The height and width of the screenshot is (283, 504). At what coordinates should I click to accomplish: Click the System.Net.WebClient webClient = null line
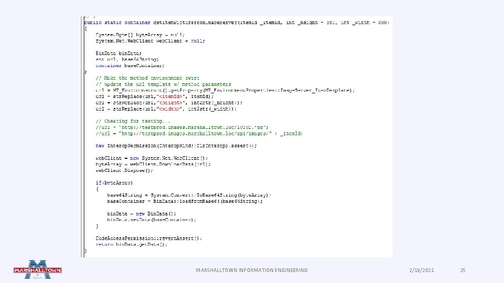point(150,41)
